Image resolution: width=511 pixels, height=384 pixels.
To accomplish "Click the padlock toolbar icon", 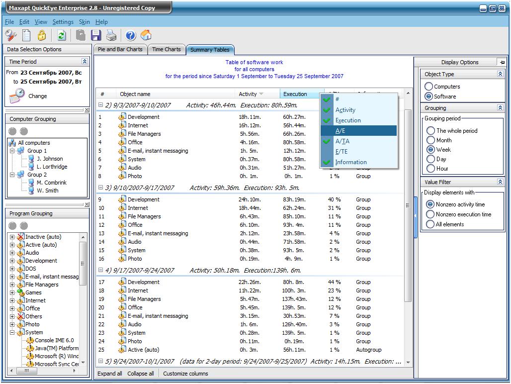I will click(42, 35).
